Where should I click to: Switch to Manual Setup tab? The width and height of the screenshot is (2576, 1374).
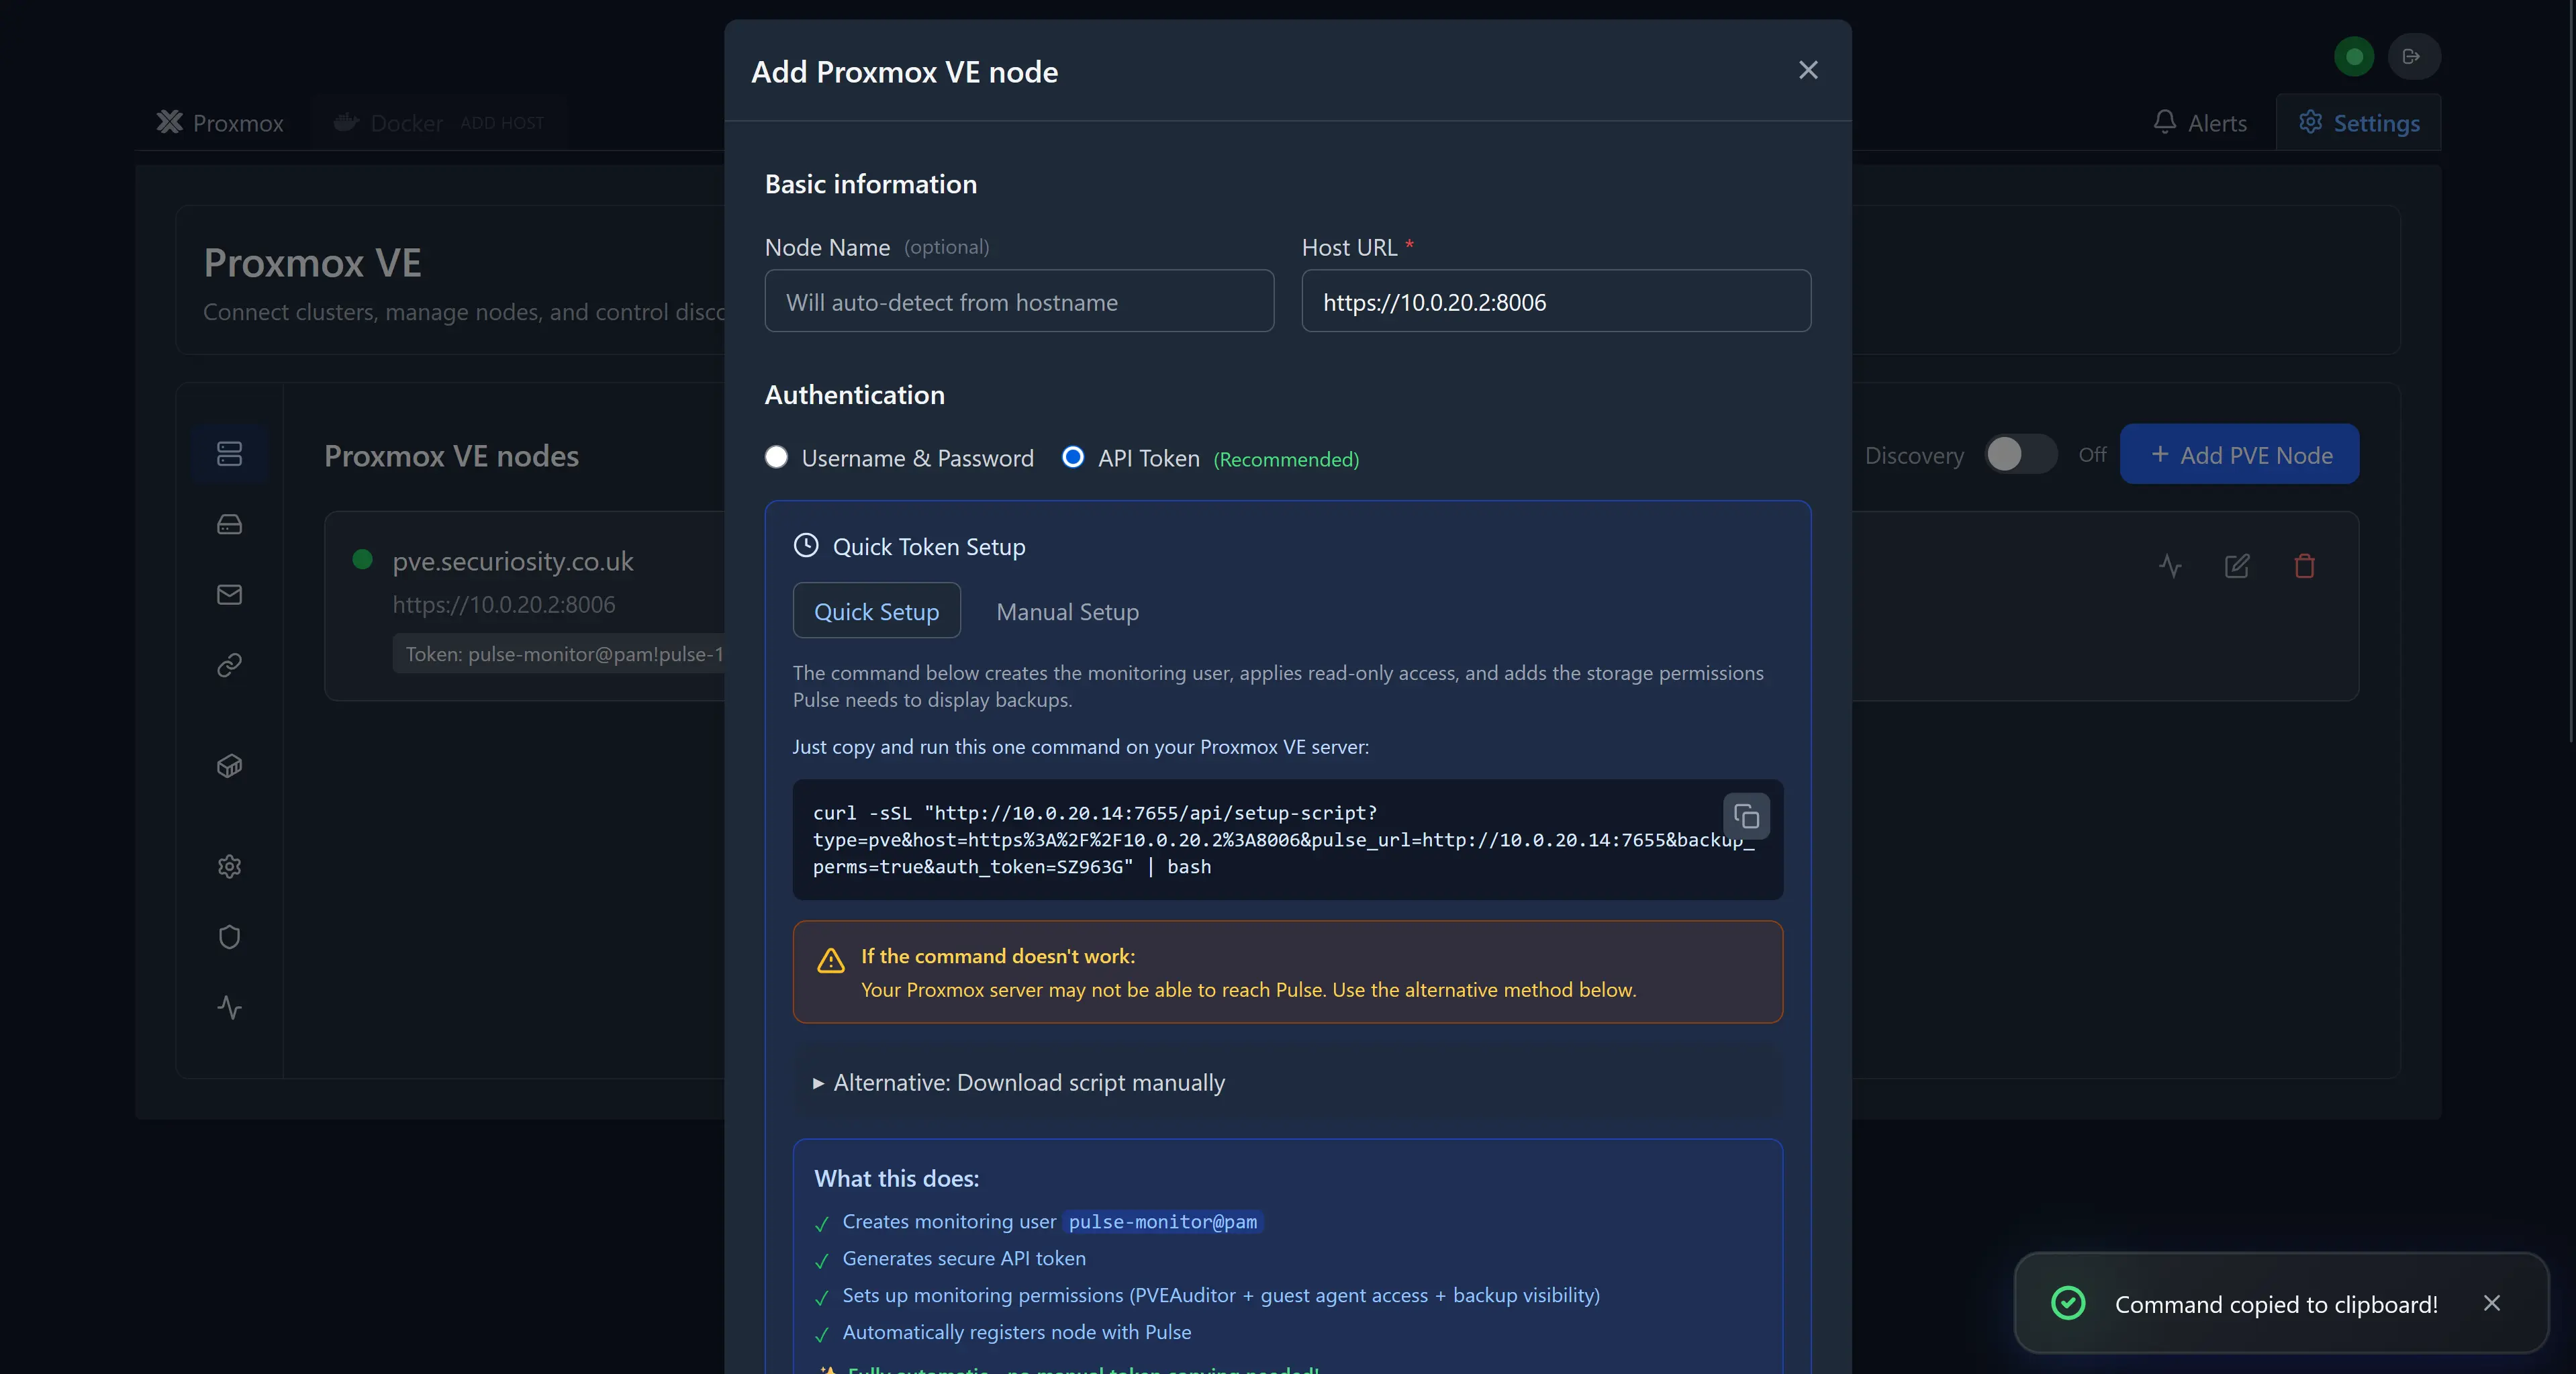[1067, 611]
